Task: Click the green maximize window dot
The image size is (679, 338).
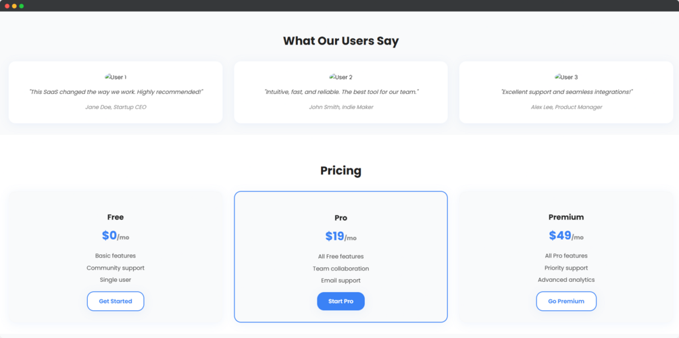Action: [x=21, y=6]
